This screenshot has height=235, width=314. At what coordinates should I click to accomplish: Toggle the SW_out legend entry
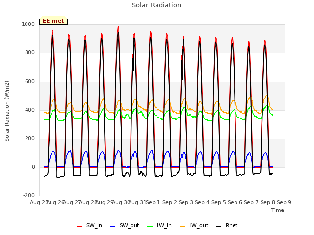124,225
